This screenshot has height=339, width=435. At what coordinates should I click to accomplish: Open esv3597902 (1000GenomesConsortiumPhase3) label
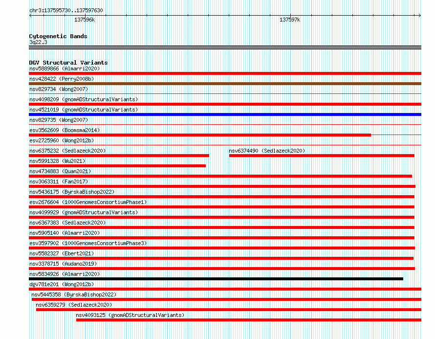88,243
